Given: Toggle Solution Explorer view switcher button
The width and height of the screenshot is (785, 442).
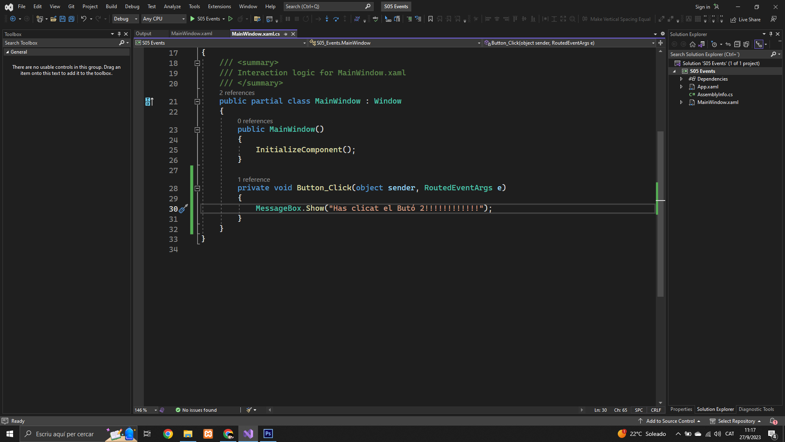Looking at the screenshot, I should click(702, 44).
